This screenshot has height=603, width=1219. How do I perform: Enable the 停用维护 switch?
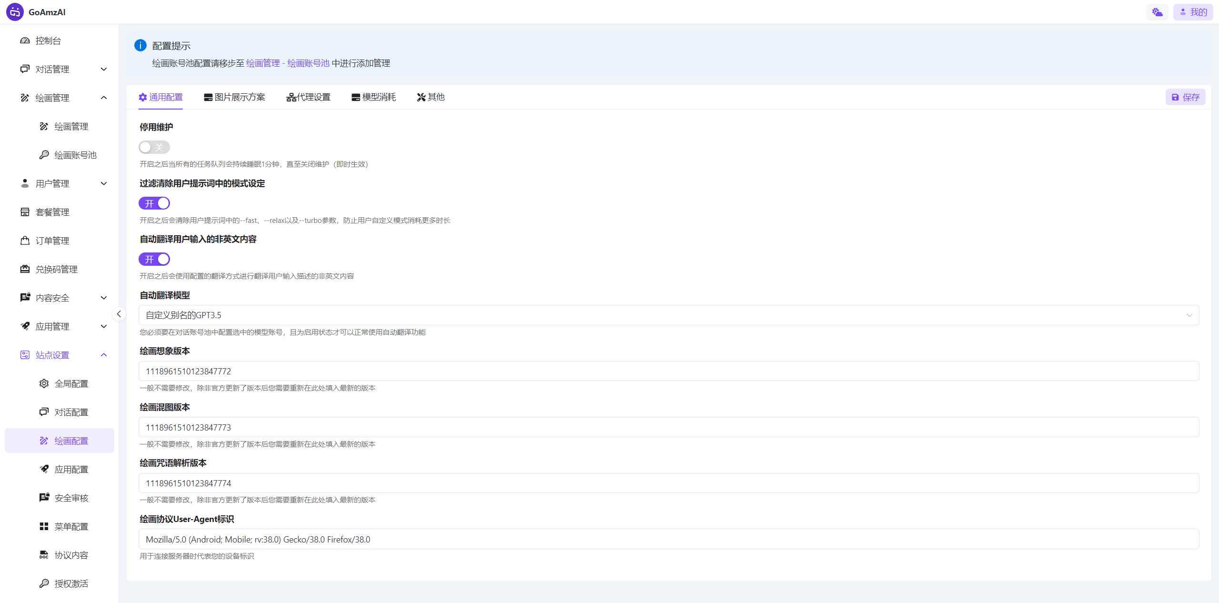[154, 147]
